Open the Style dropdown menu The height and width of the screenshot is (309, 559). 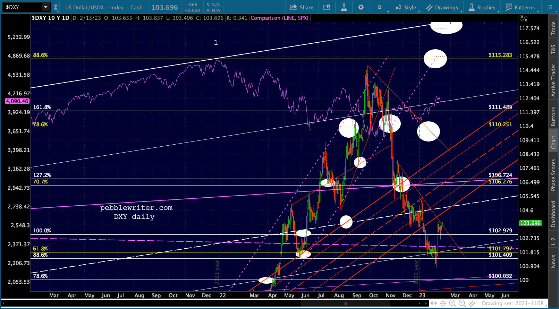(406, 7)
